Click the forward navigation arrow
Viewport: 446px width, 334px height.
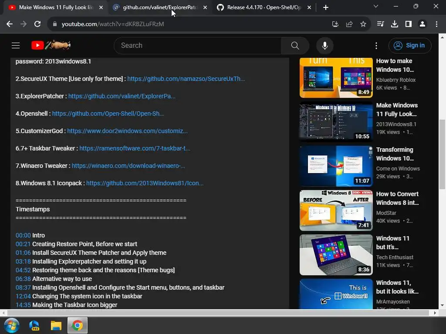[24, 24]
